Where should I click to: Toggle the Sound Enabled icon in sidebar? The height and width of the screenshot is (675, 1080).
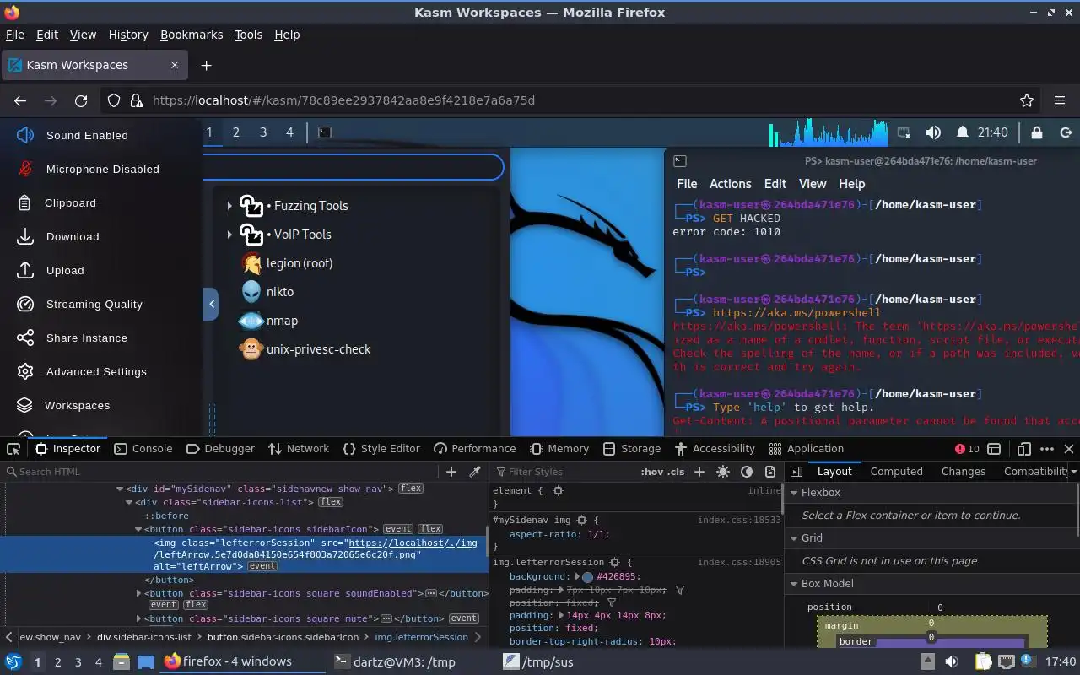[25, 135]
